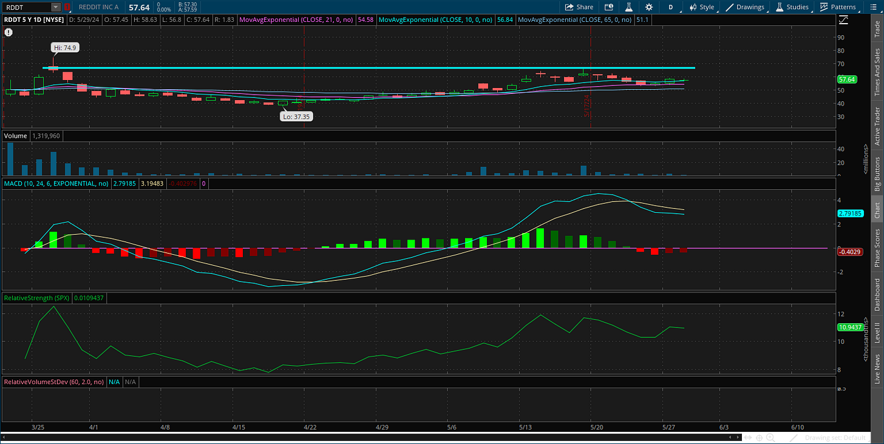The width and height of the screenshot is (884, 444).
Task: Open the Trade side tab
Action: click(877, 30)
